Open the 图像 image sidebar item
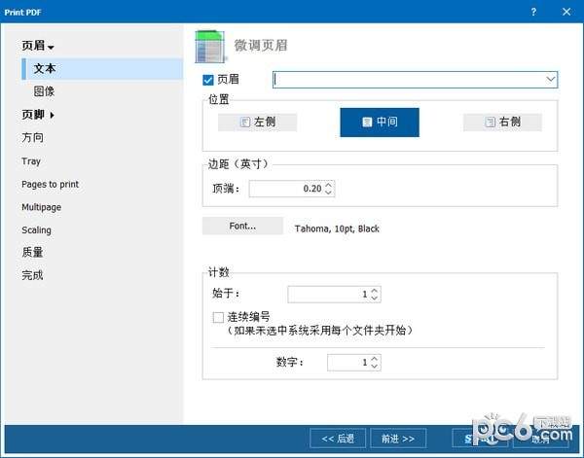This screenshot has width=584, height=458. pos(45,91)
